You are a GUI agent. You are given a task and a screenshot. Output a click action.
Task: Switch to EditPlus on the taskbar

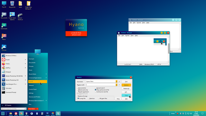tap(21, 113)
